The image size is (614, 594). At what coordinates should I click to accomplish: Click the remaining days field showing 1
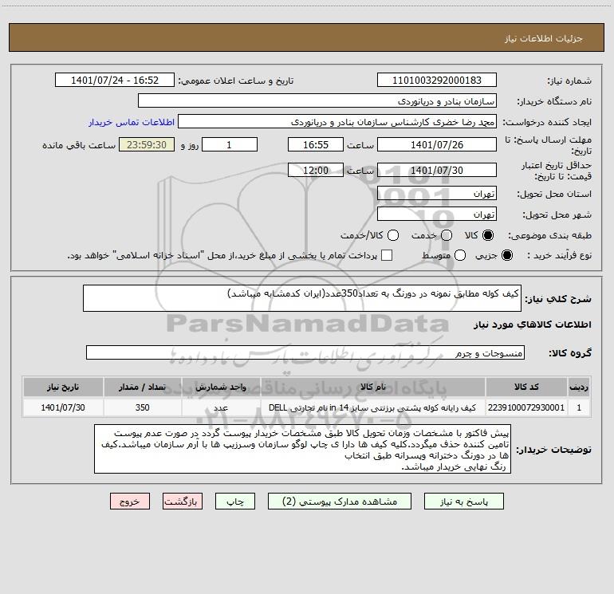pyautogui.click(x=230, y=144)
